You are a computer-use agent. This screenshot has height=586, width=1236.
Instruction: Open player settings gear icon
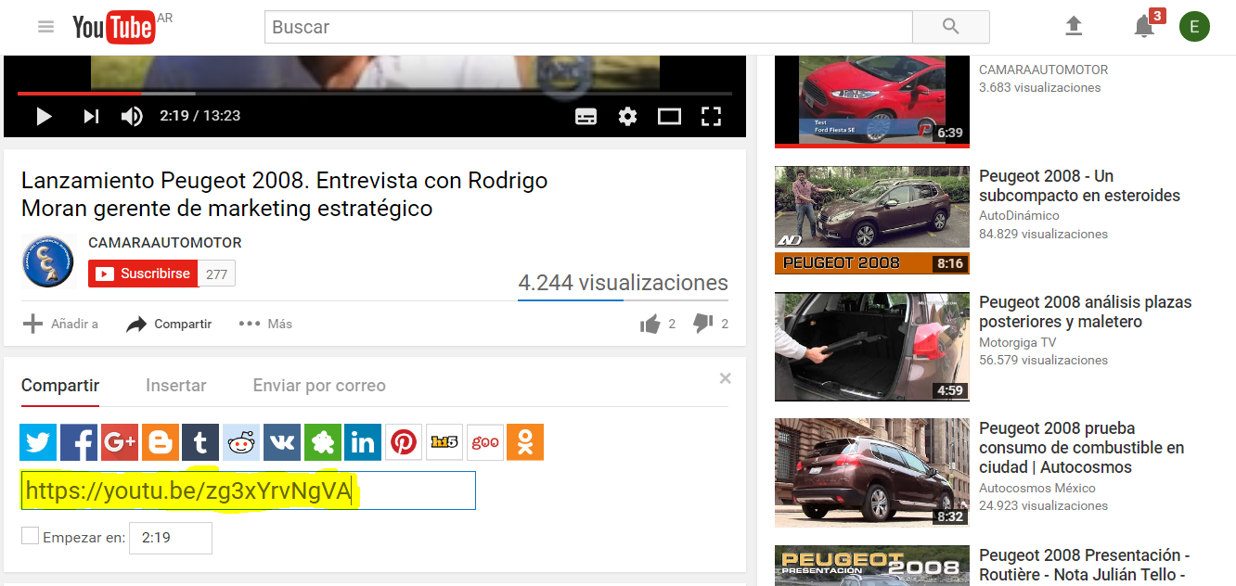click(x=628, y=116)
